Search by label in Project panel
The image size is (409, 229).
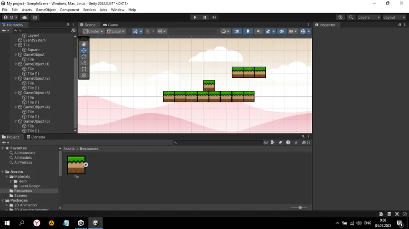pyautogui.click(x=280, y=143)
